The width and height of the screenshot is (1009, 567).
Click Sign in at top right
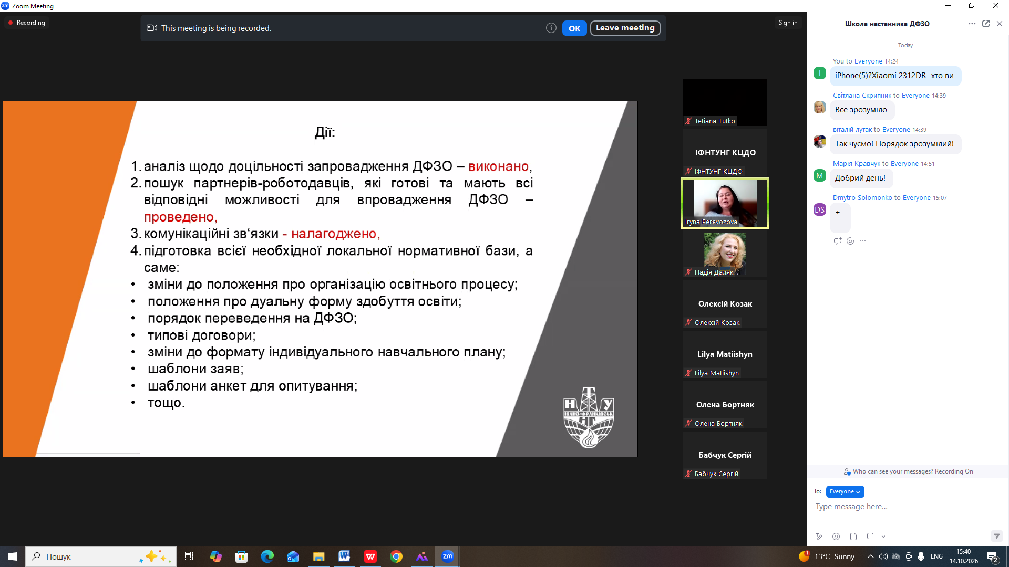(788, 23)
